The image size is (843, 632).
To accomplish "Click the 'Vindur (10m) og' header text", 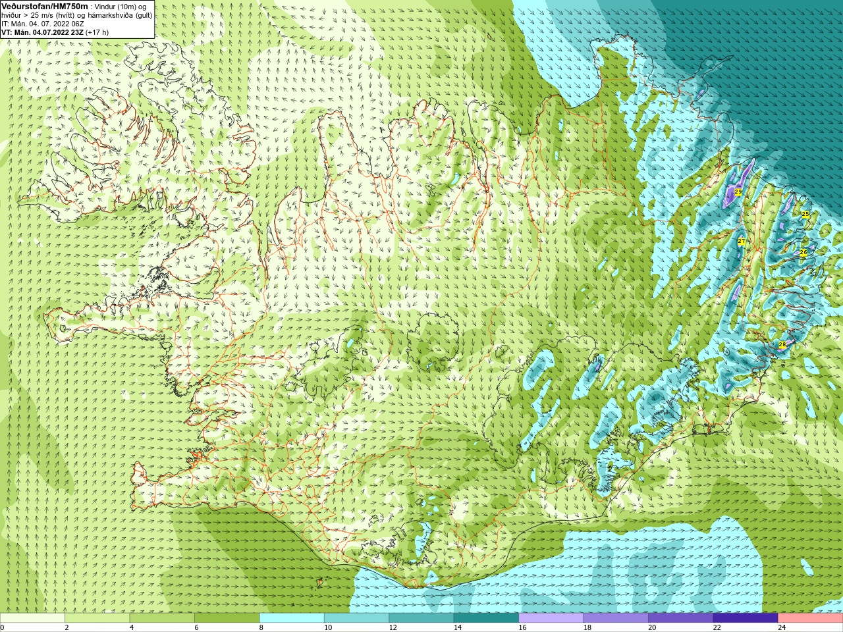I will coord(121,6).
